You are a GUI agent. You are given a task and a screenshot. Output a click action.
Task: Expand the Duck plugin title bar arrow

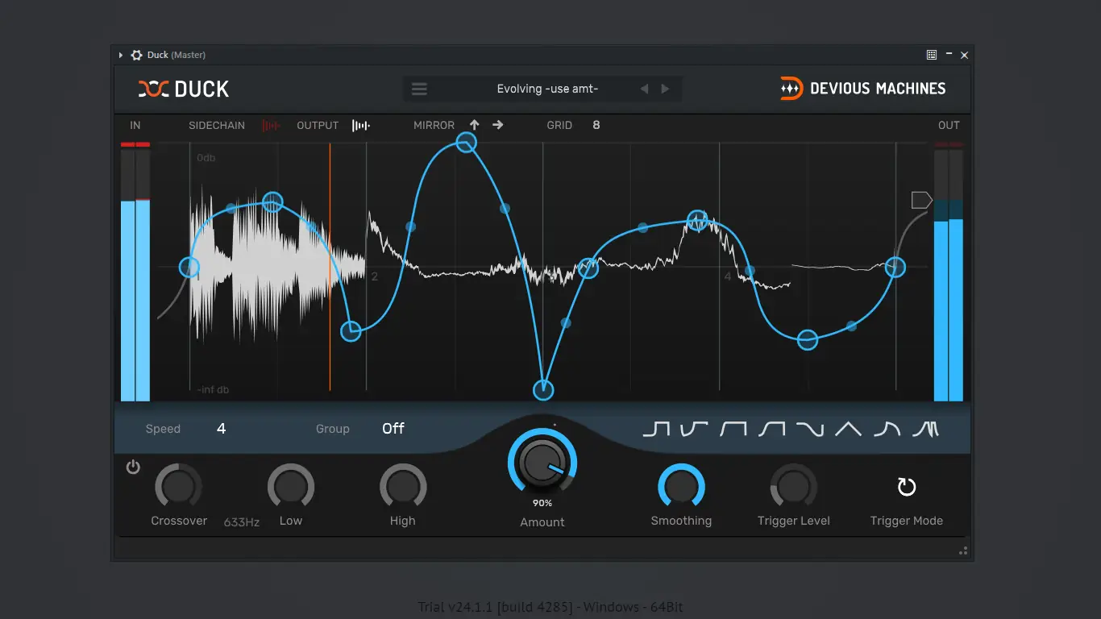pyautogui.click(x=121, y=55)
